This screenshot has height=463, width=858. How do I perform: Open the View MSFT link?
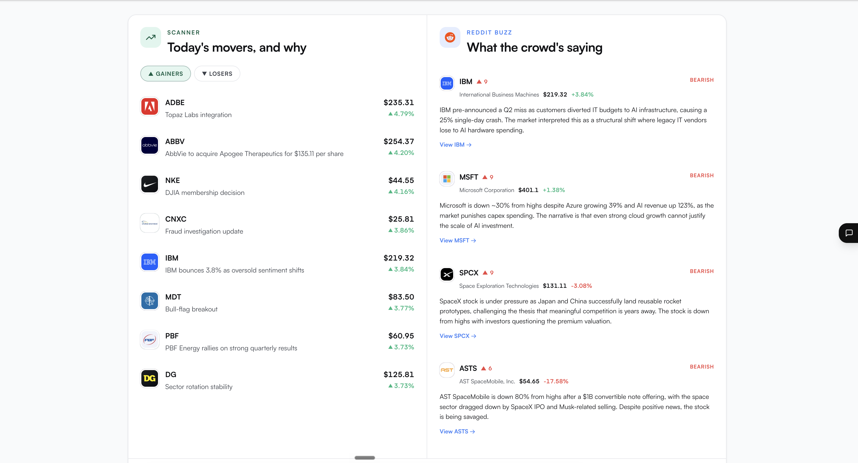coord(458,241)
